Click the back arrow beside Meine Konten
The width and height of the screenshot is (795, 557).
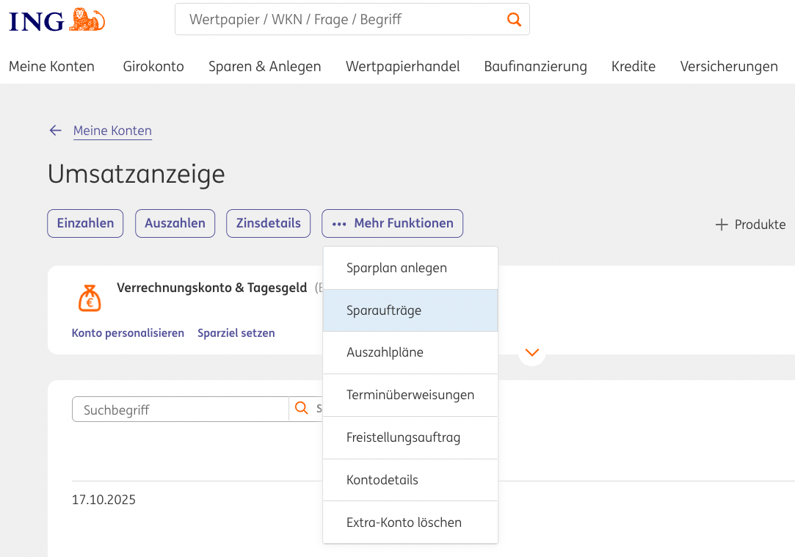coord(55,131)
